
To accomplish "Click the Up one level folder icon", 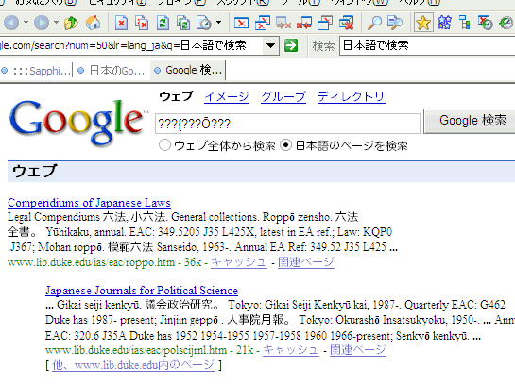I will [x=71, y=23].
